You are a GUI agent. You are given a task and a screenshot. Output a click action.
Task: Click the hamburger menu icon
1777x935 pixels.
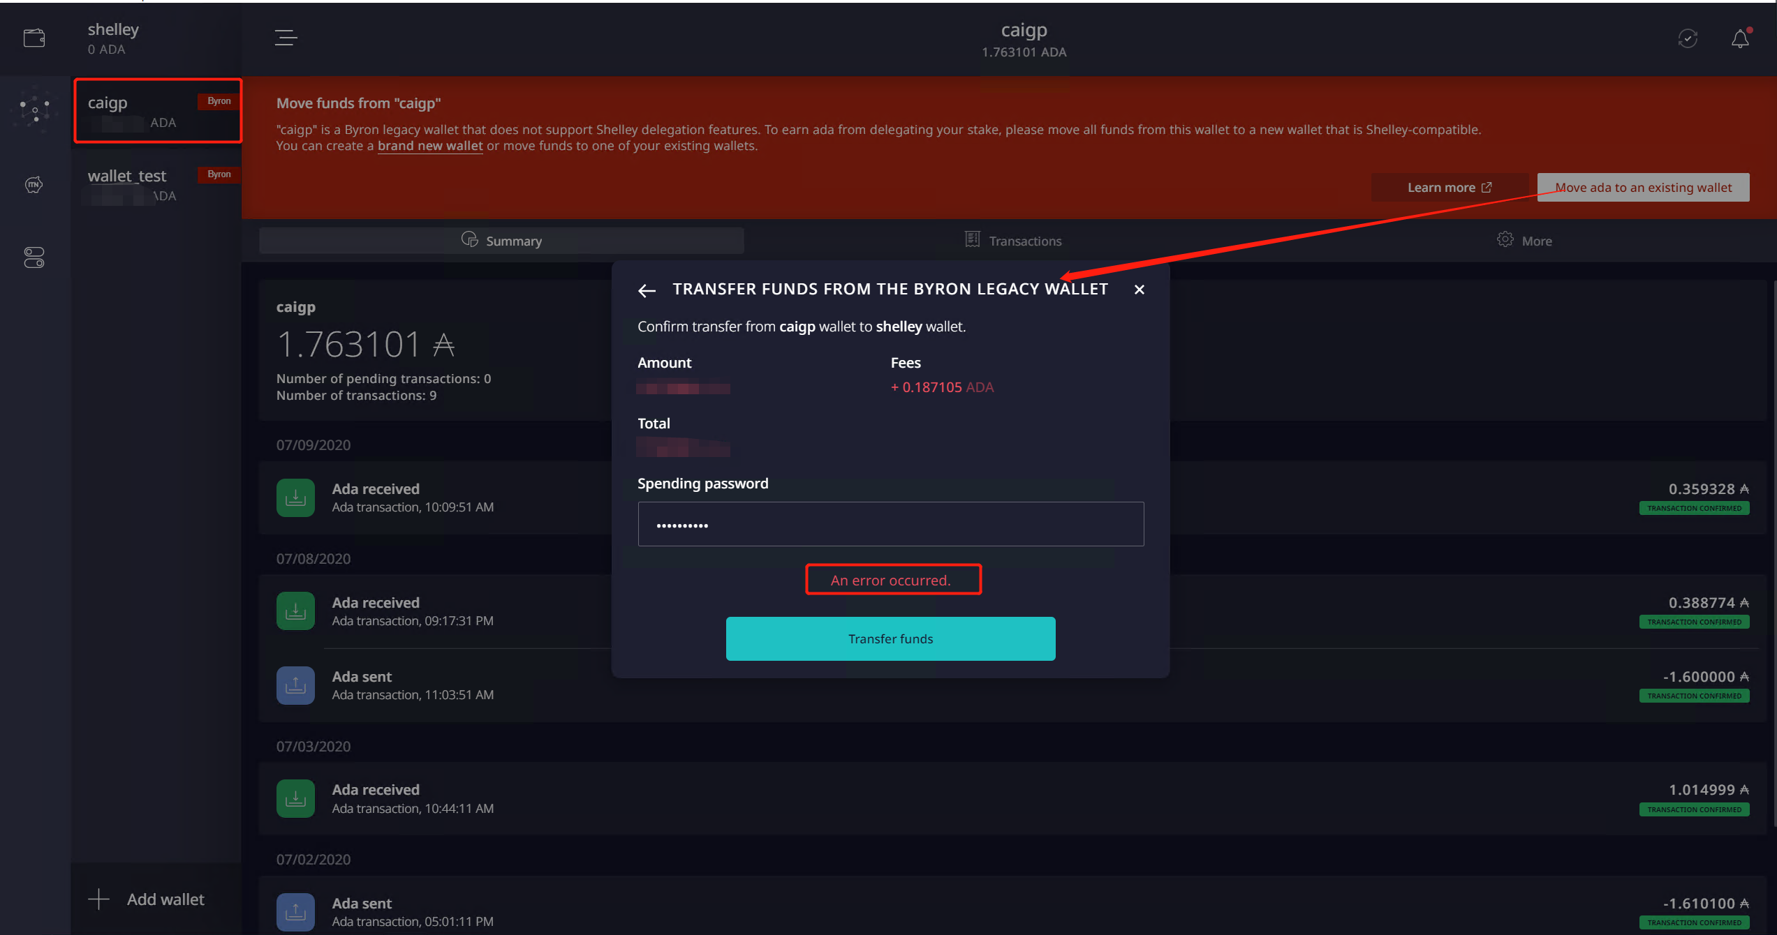click(x=286, y=38)
